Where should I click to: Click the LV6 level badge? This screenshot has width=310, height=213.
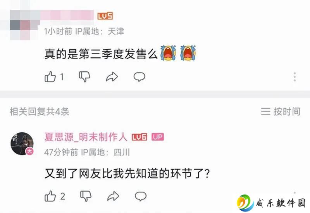point(139,137)
